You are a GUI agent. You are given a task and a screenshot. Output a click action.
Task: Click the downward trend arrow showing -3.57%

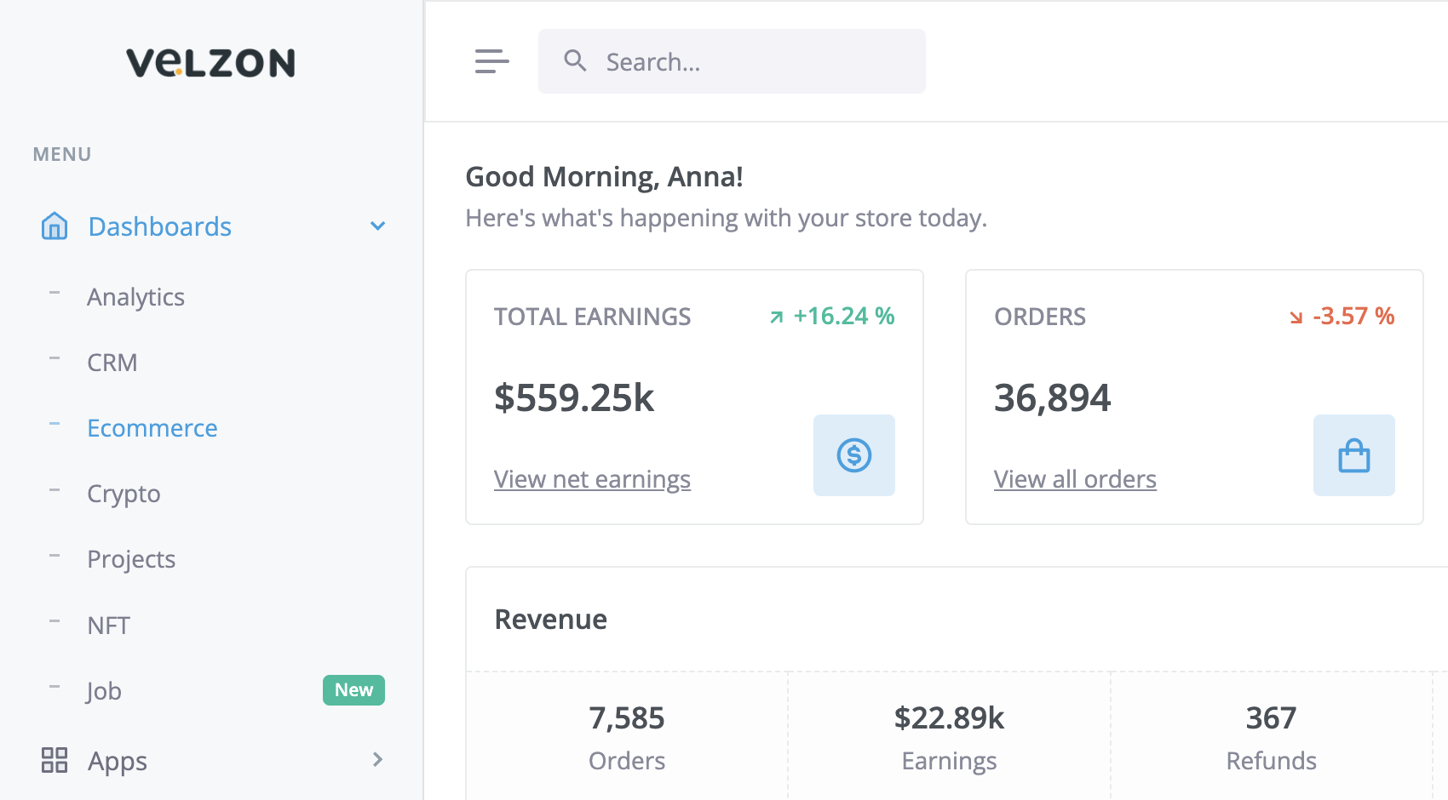[x=1296, y=316]
